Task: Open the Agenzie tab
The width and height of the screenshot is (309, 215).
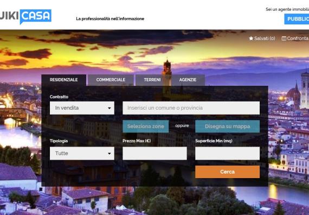Action: point(188,80)
